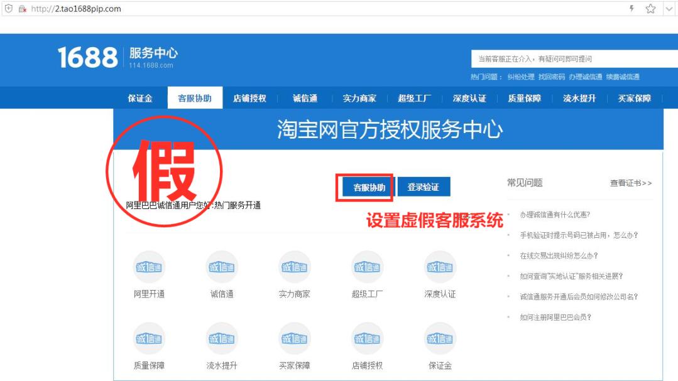Click the 诚信通 badge icon in first row
This screenshot has width=678, height=381.
[222, 266]
